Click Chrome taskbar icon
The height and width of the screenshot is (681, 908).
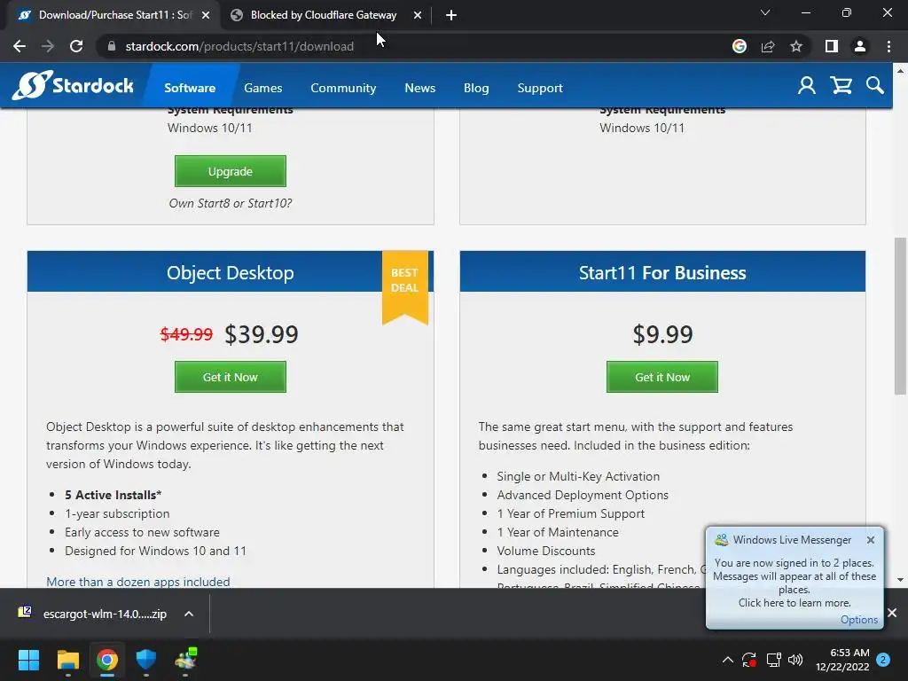107,659
